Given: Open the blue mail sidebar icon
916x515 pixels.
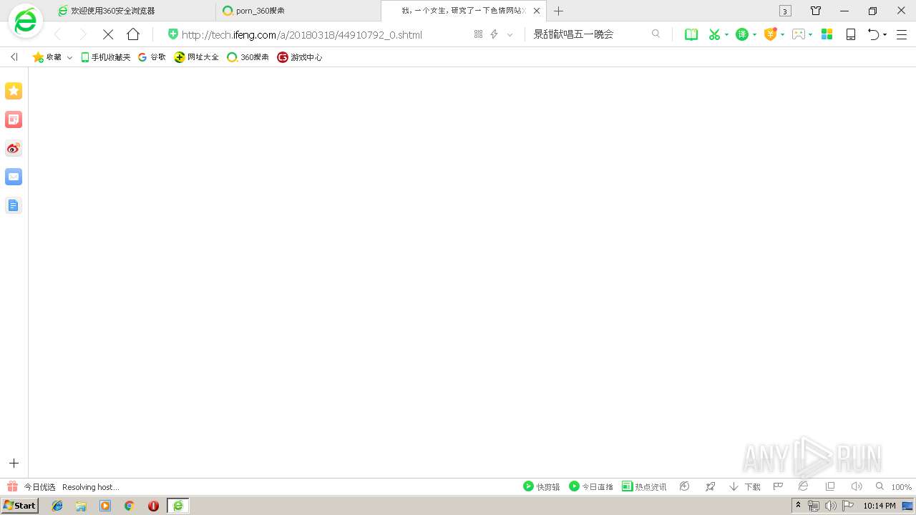Looking at the screenshot, I should [x=14, y=177].
